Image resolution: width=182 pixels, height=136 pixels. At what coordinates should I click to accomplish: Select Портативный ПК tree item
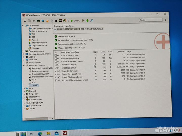38,45
